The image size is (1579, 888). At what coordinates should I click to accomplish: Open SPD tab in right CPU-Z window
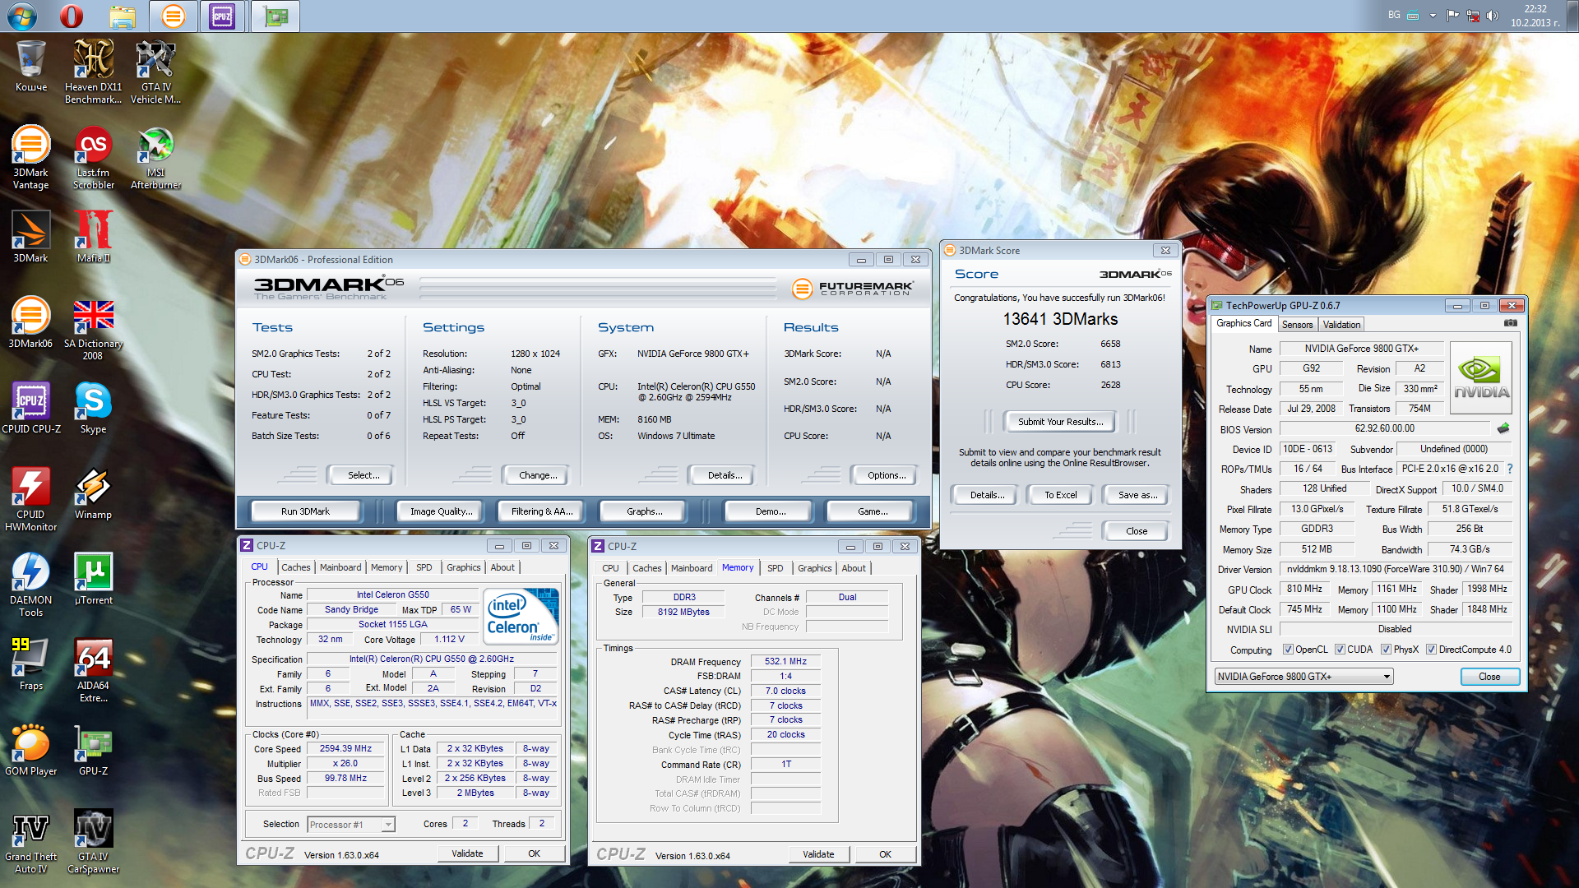pos(775,568)
